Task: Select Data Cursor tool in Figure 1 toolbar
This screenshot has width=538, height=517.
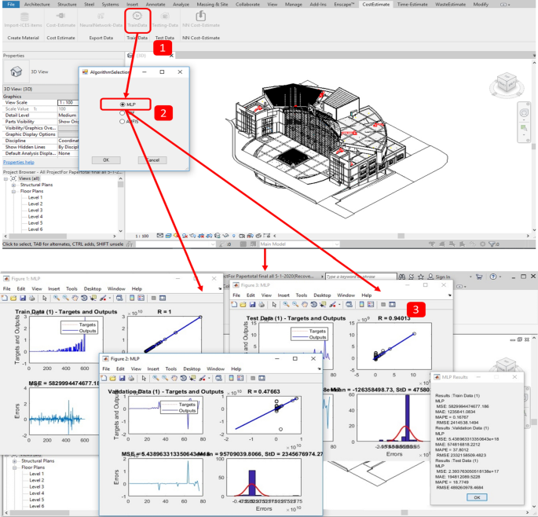Action: coord(93,298)
